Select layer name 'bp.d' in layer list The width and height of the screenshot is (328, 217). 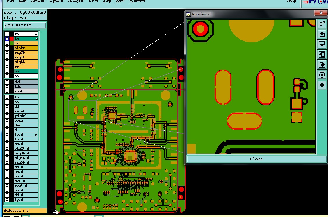pos(26,190)
